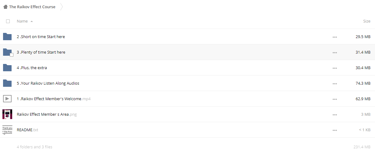Open more options for Member's Welcome.mp4
375x155 pixels.
coord(334,99)
